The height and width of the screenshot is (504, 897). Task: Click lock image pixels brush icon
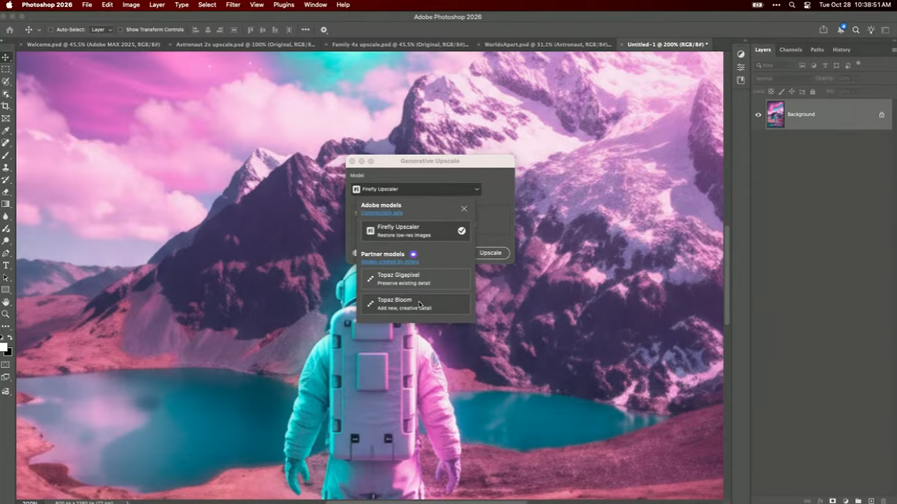tap(781, 92)
